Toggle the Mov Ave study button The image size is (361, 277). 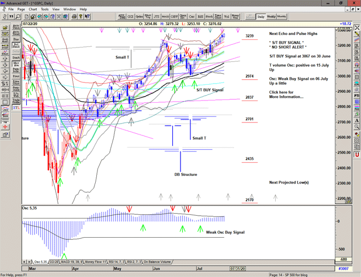click(x=16, y=64)
